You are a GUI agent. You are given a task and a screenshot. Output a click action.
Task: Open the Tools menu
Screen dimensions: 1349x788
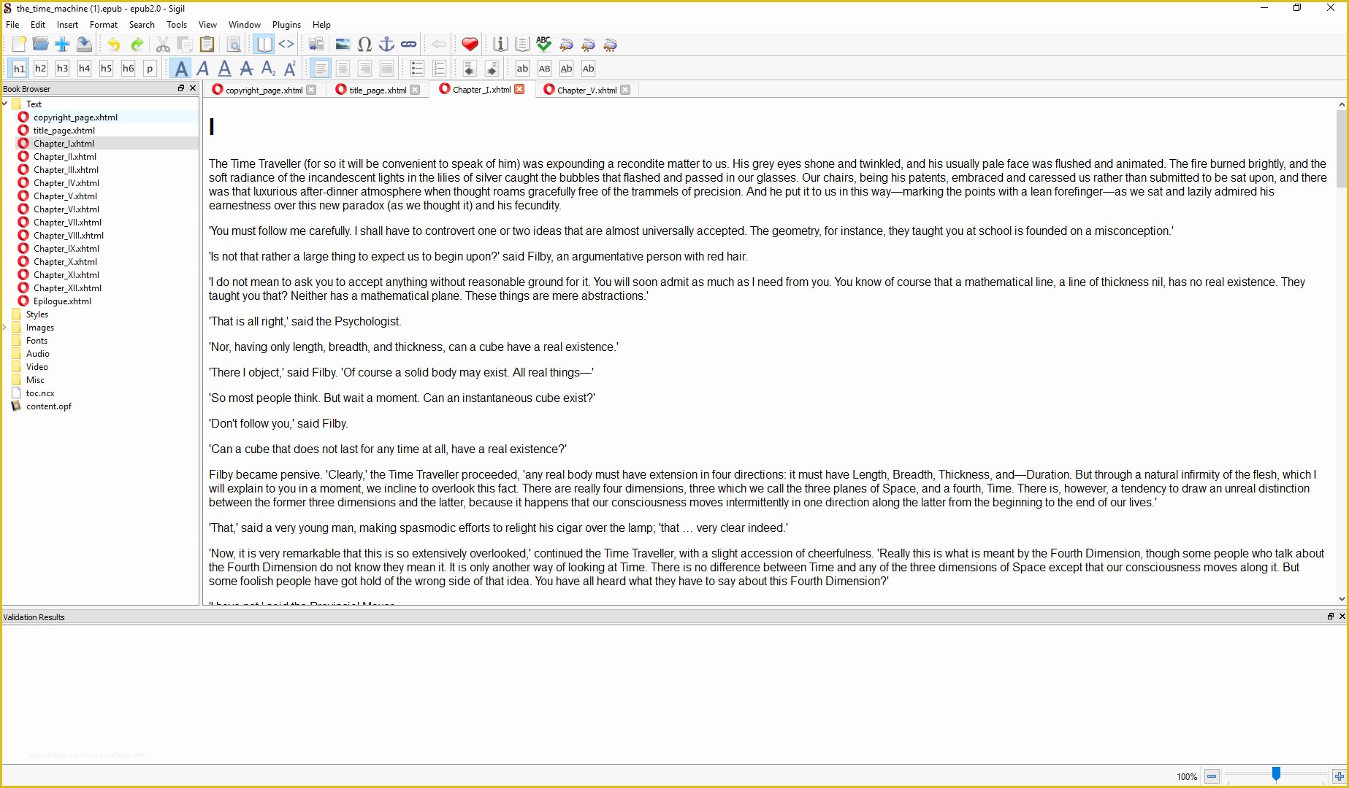[177, 25]
